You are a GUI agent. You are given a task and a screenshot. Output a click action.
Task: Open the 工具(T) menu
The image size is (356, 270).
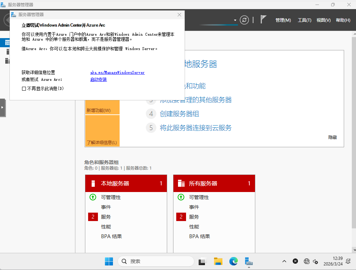304,20
